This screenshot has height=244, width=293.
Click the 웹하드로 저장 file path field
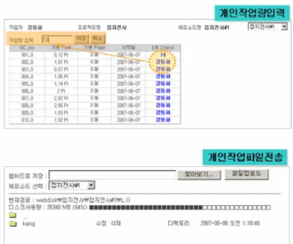[x=112, y=175]
